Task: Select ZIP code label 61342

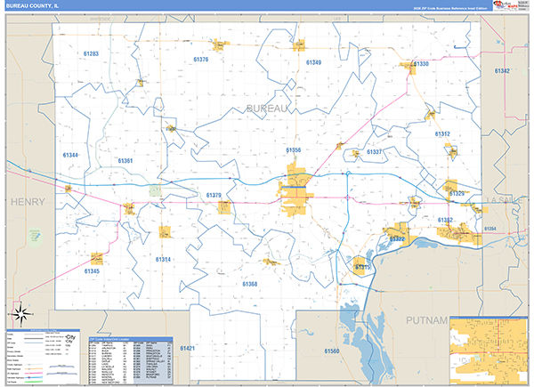Action: 502,71
